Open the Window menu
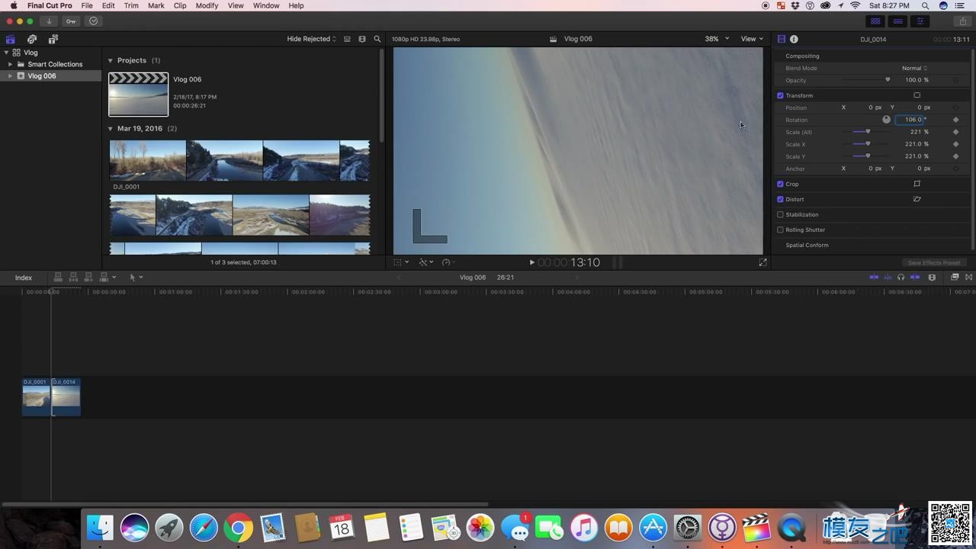The image size is (976, 549). point(266,5)
